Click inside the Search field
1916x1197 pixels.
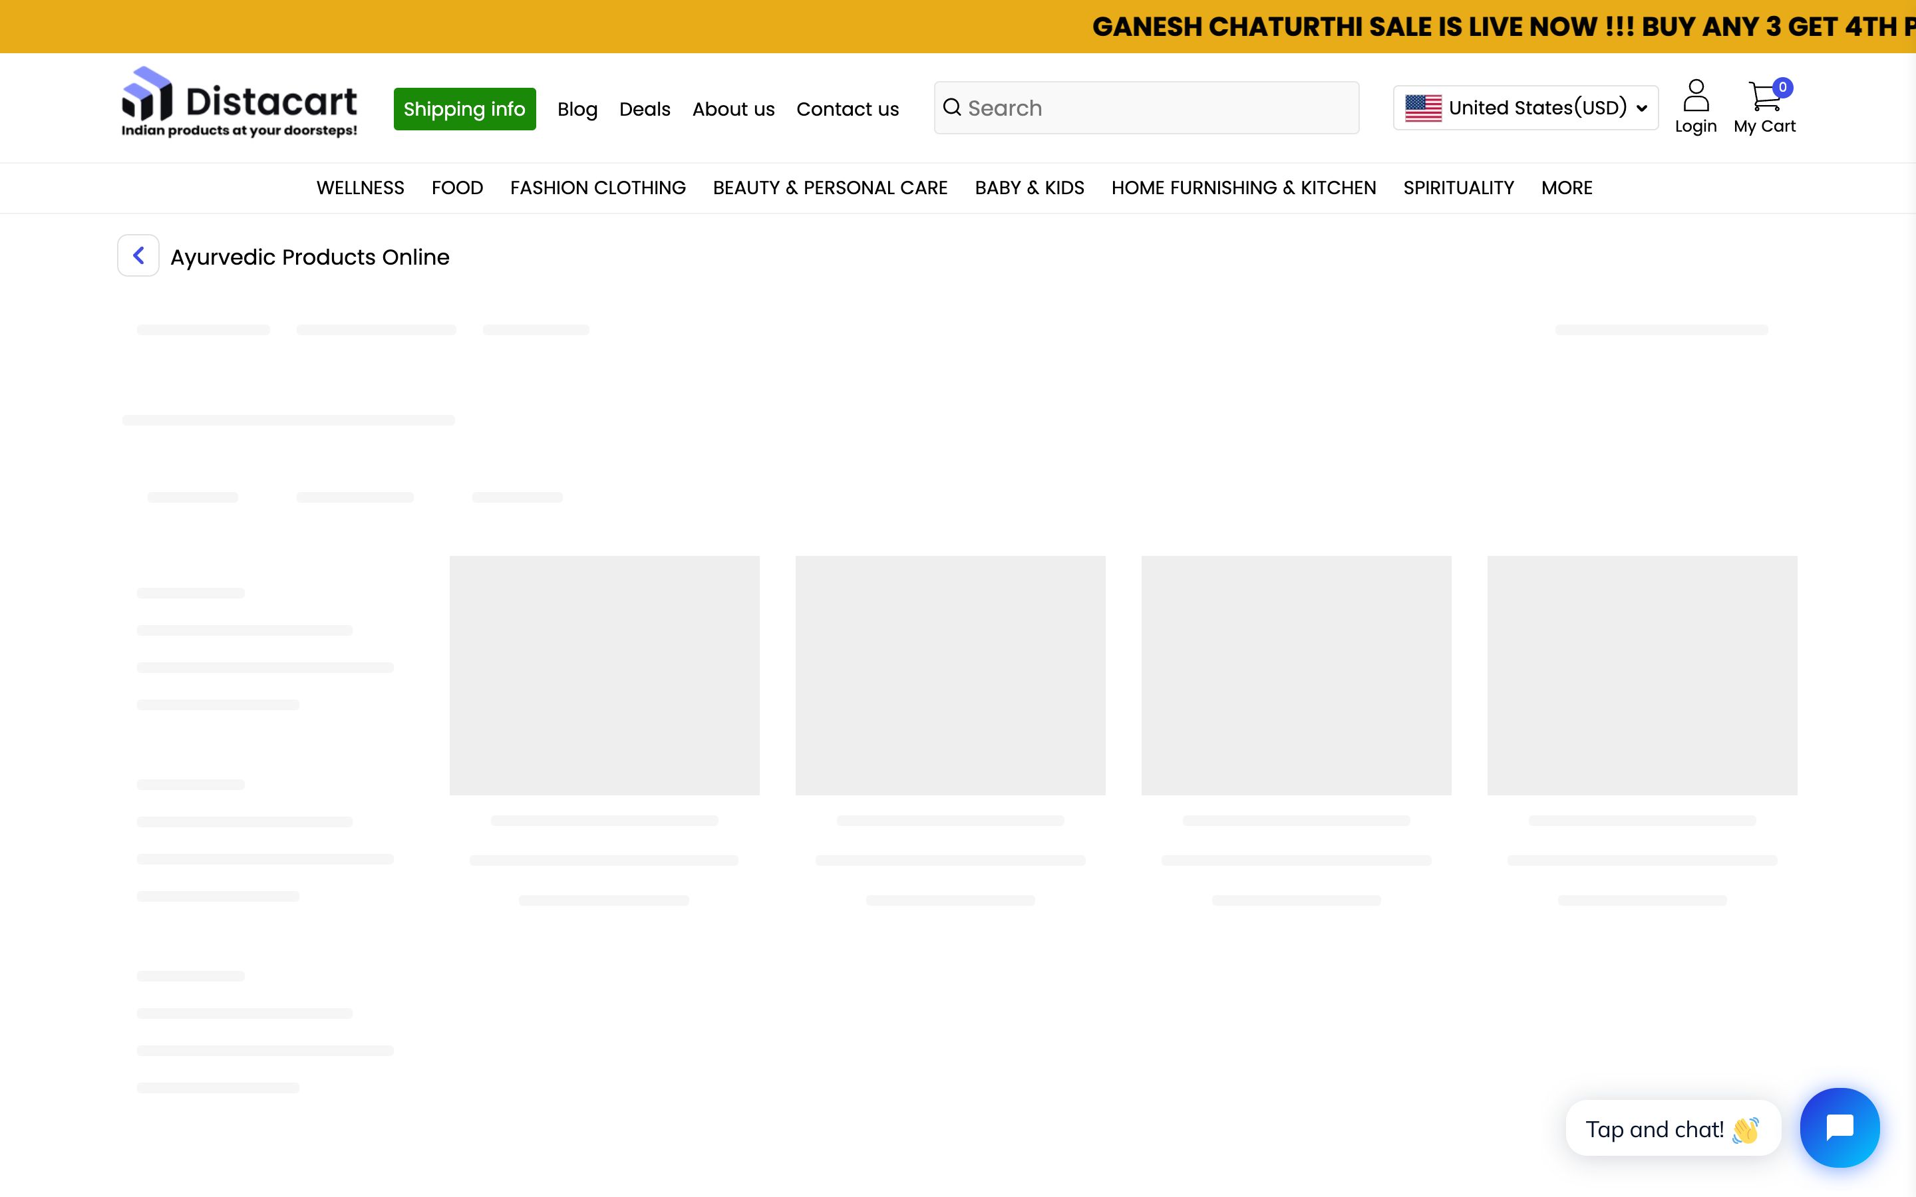[x=1108, y=107]
